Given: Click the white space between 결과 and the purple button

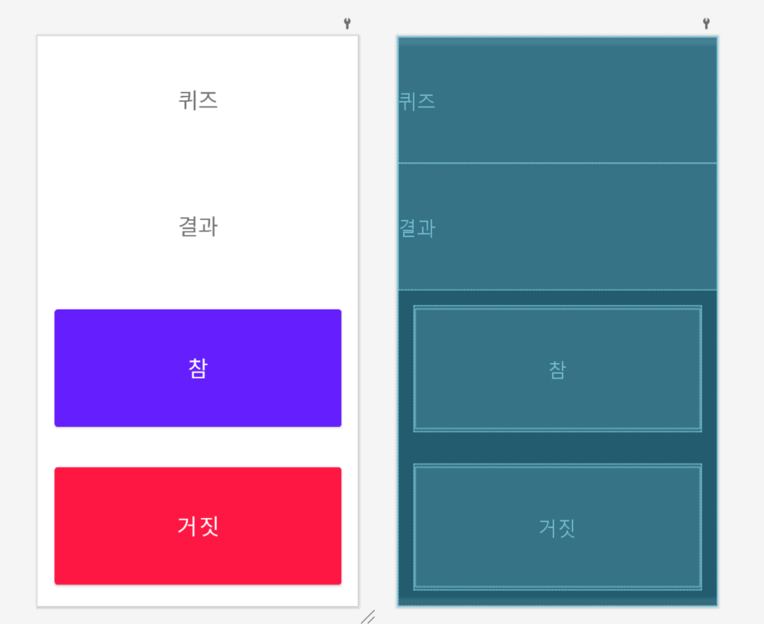Looking at the screenshot, I should click(198, 273).
